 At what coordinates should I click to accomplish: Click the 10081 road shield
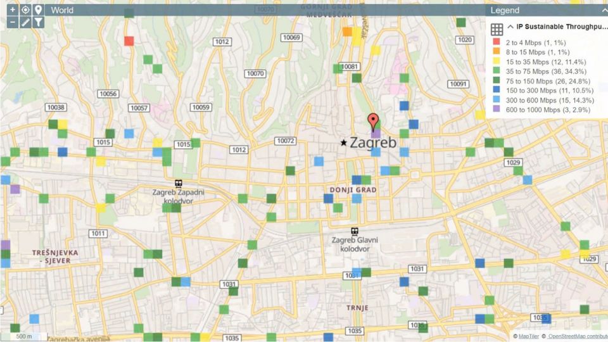350,66
